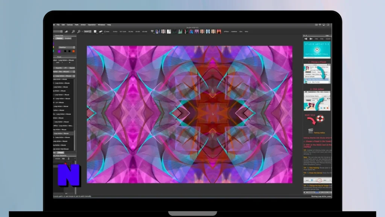Switch to the Gradient tab
The image size is (385, 217).
[x=68, y=38]
